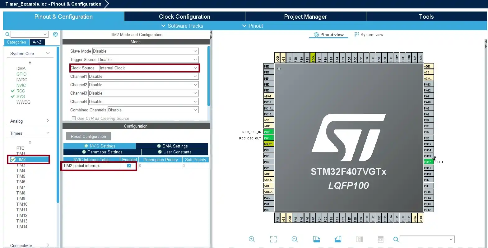This screenshot has height=248, width=488.
Task: Open the DMA Settings tab
Action: click(172, 146)
